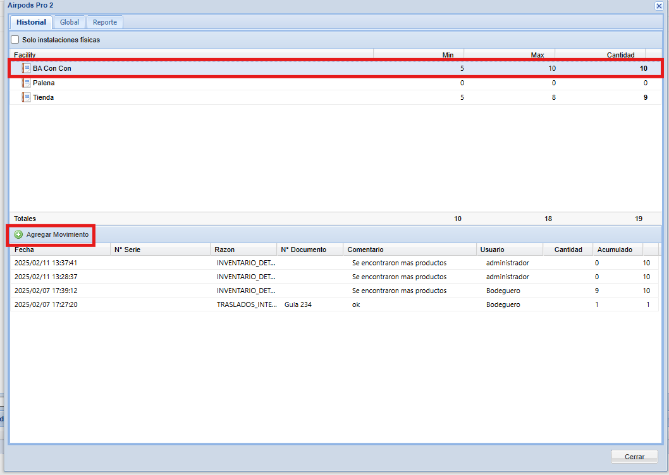The height and width of the screenshot is (475, 669).
Task: Click Tienda's Cantidad value 9
Action: click(x=646, y=97)
